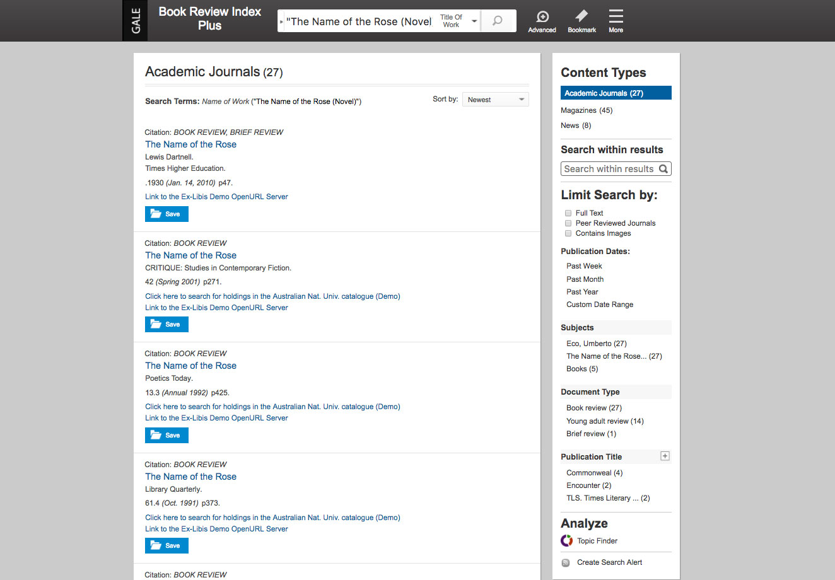
Task: Click Topic Finder text link
Action: click(597, 541)
